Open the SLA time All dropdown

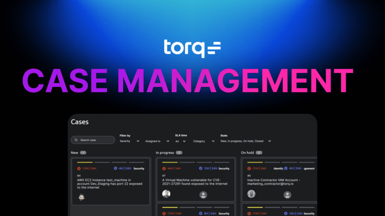(x=181, y=141)
